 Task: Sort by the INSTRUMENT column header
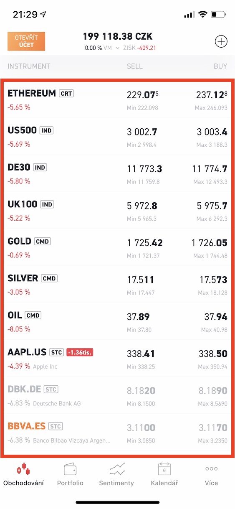pos(29,66)
